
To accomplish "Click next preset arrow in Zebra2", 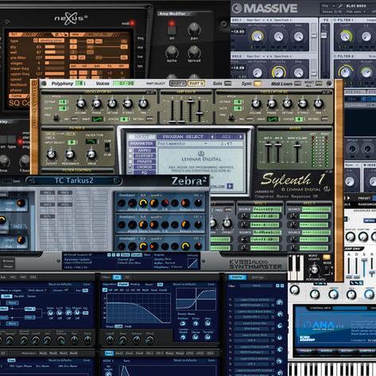I will (116, 180).
